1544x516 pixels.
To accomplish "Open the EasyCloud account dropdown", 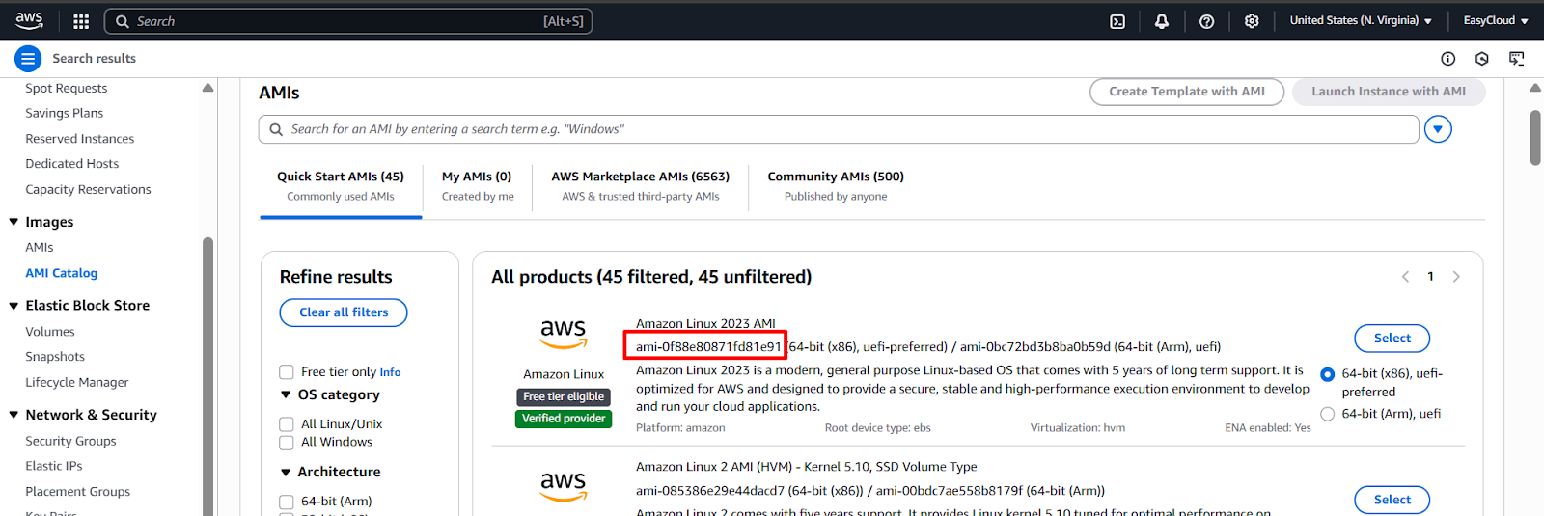I will tap(1496, 20).
